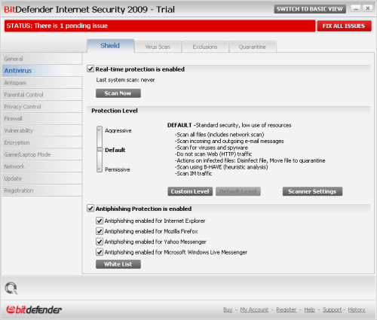Click 'Scan using B-HAVE (heuristic analysis)' line
This screenshot has height=320, width=377.
222,167
